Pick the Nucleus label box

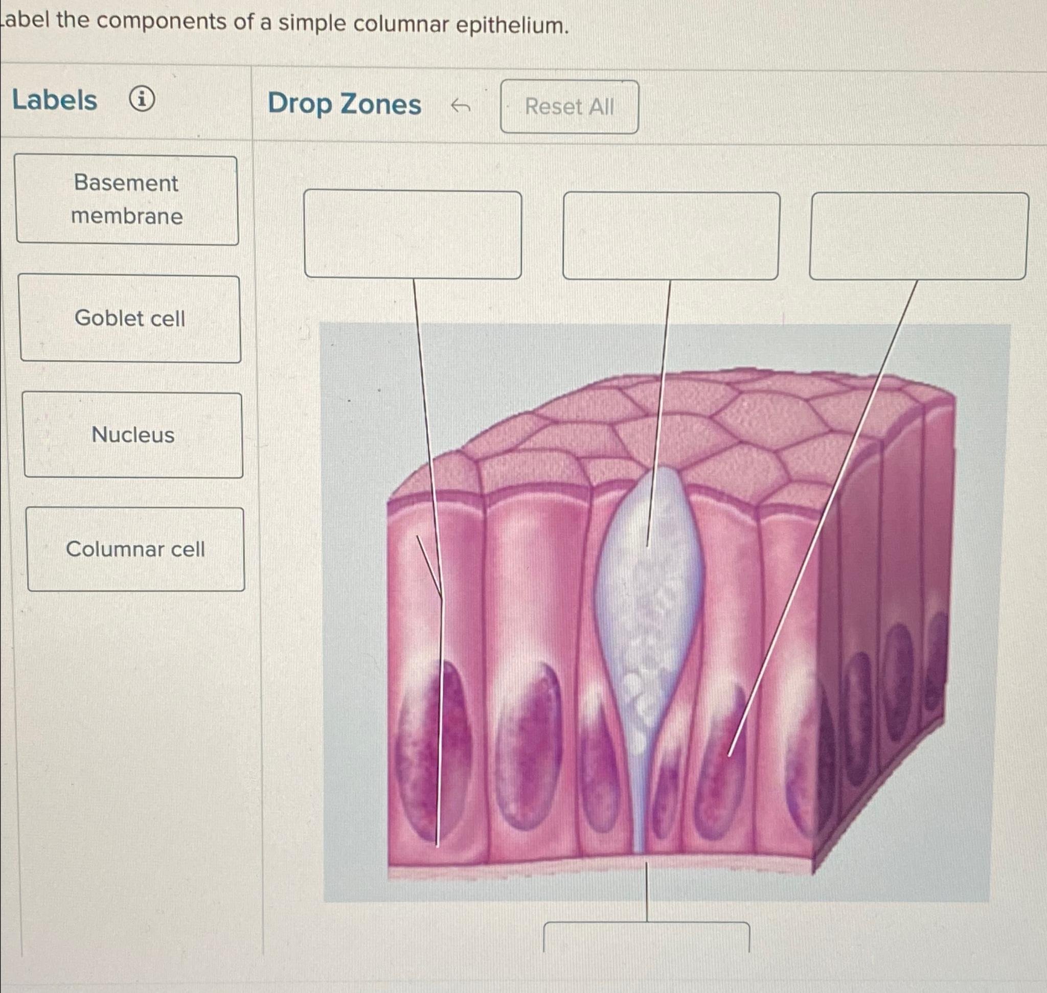133,435
